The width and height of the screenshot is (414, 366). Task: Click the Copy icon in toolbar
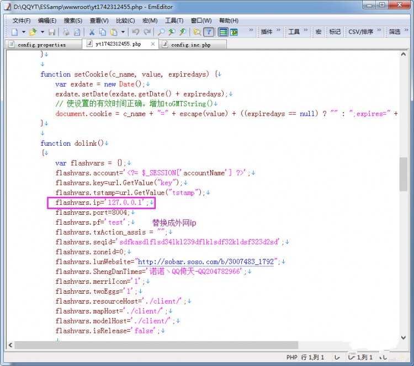coord(103,32)
